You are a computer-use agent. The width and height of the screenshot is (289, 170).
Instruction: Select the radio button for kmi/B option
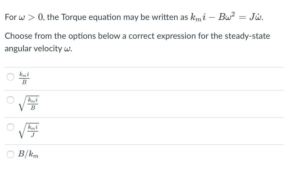pos(10,77)
